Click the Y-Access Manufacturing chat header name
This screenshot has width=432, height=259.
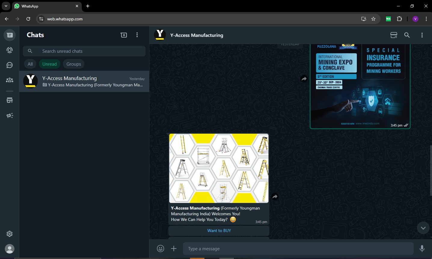click(x=197, y=35)
